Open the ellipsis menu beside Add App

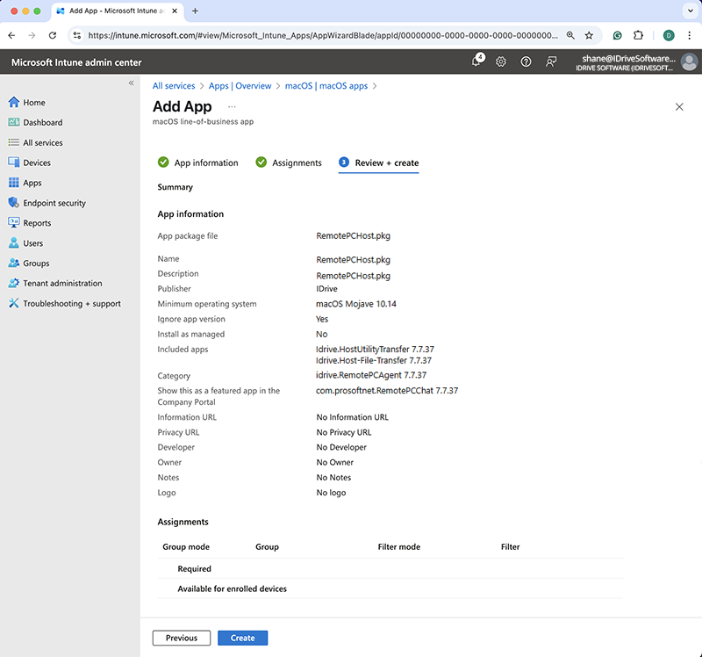coord(232,106)
